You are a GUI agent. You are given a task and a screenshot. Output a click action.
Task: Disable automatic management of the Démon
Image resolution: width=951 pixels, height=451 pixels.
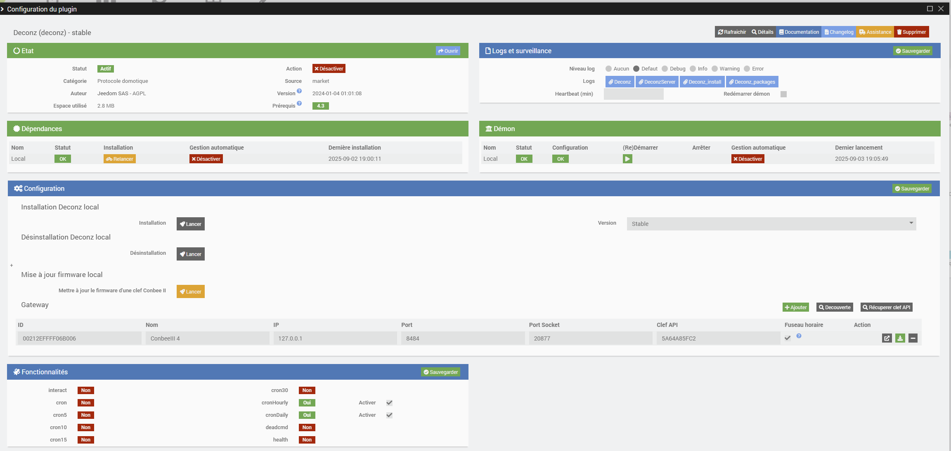[748, 159]
